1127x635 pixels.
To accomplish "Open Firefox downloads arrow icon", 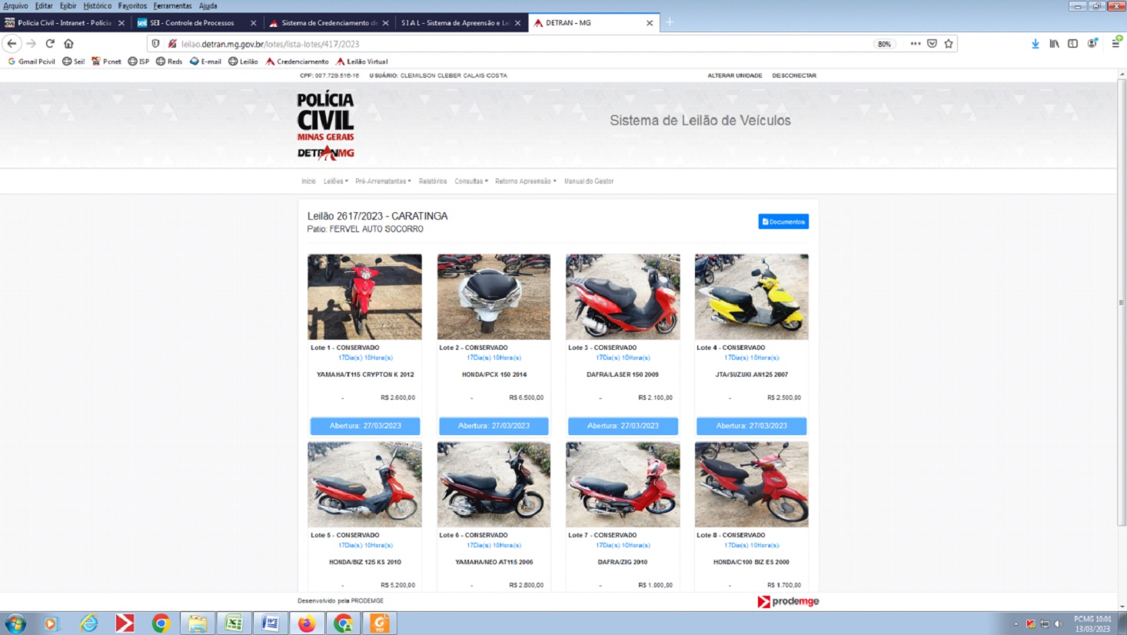I will [x=1036, y=44].
